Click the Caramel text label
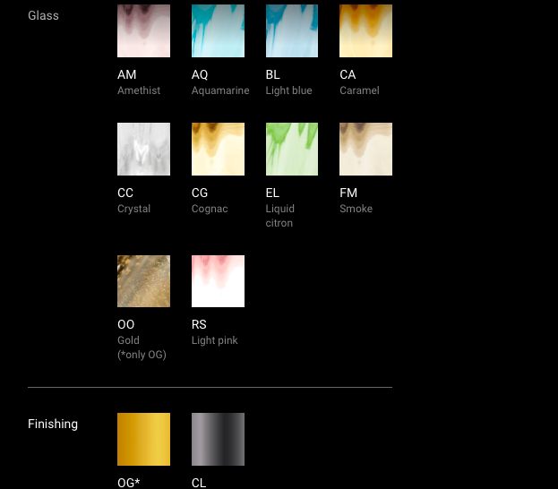This screenshot has height=489, width=558. coord(359,90)
